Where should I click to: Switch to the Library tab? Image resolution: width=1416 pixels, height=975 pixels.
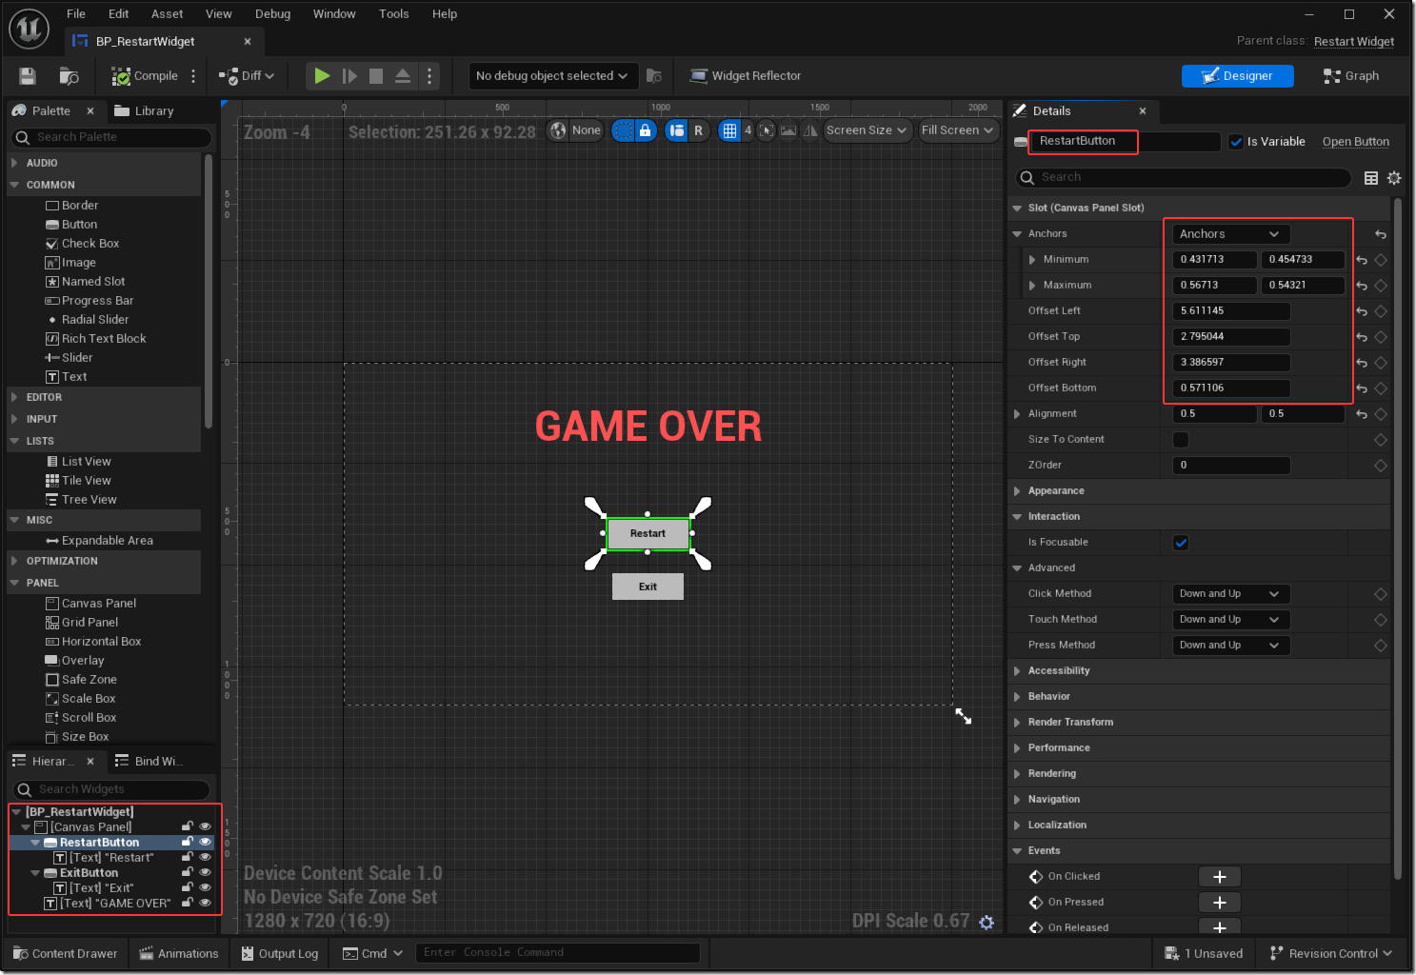[145, 111]
